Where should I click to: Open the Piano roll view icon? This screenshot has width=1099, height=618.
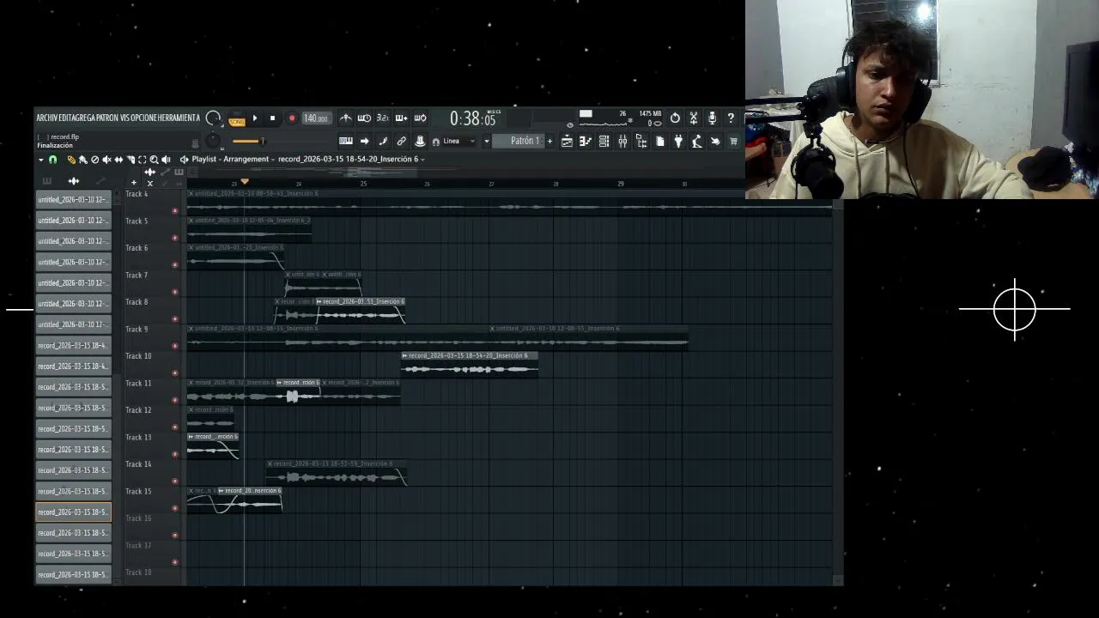586,142
